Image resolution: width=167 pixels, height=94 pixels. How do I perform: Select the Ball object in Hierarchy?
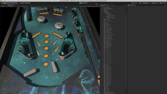[x=106, y=10]
